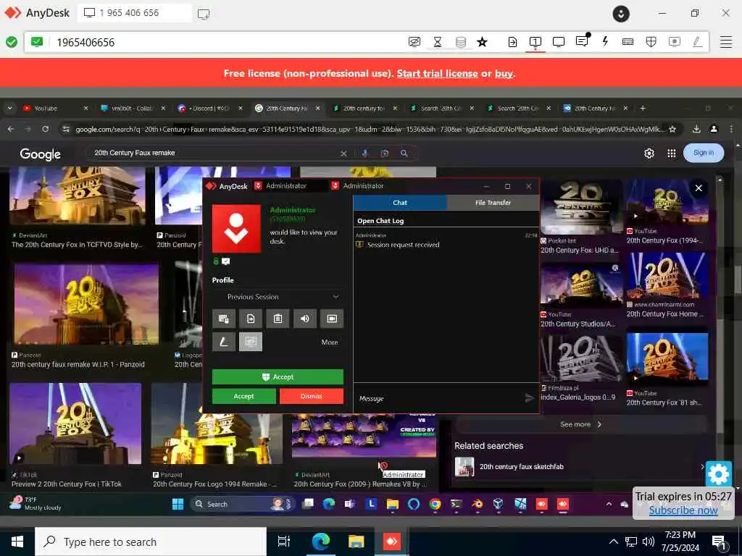The height and width of the screenshot is (556, 742).
Task: Toggle whiteboard drawing permission in request dialog
Action: pos(224,342)
